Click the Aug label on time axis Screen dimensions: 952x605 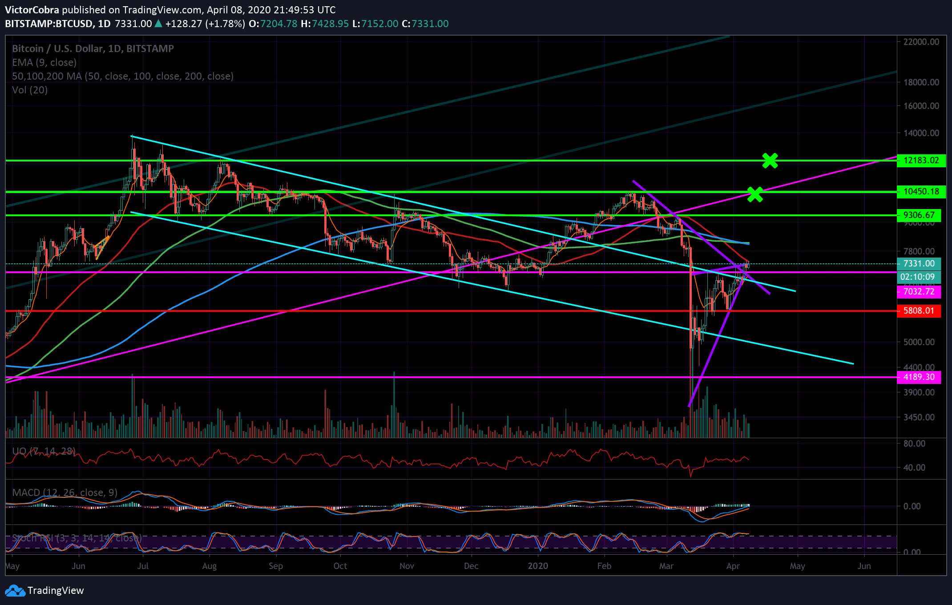(x=209, y=566)
